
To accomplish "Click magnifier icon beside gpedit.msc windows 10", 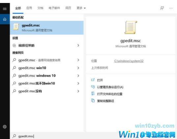I will point(14,75).
